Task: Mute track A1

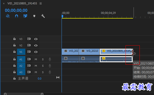Action: pyautogui.click(x=36, y=59)
